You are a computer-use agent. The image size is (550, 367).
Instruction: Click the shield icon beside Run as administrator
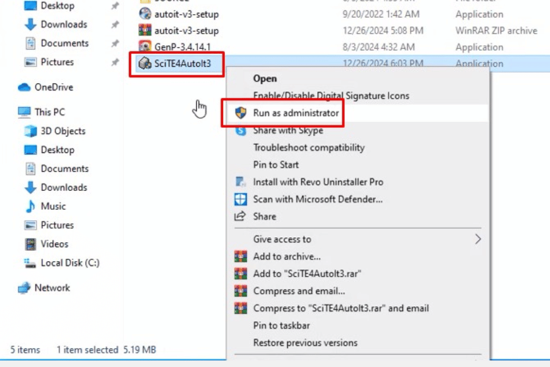241,113
